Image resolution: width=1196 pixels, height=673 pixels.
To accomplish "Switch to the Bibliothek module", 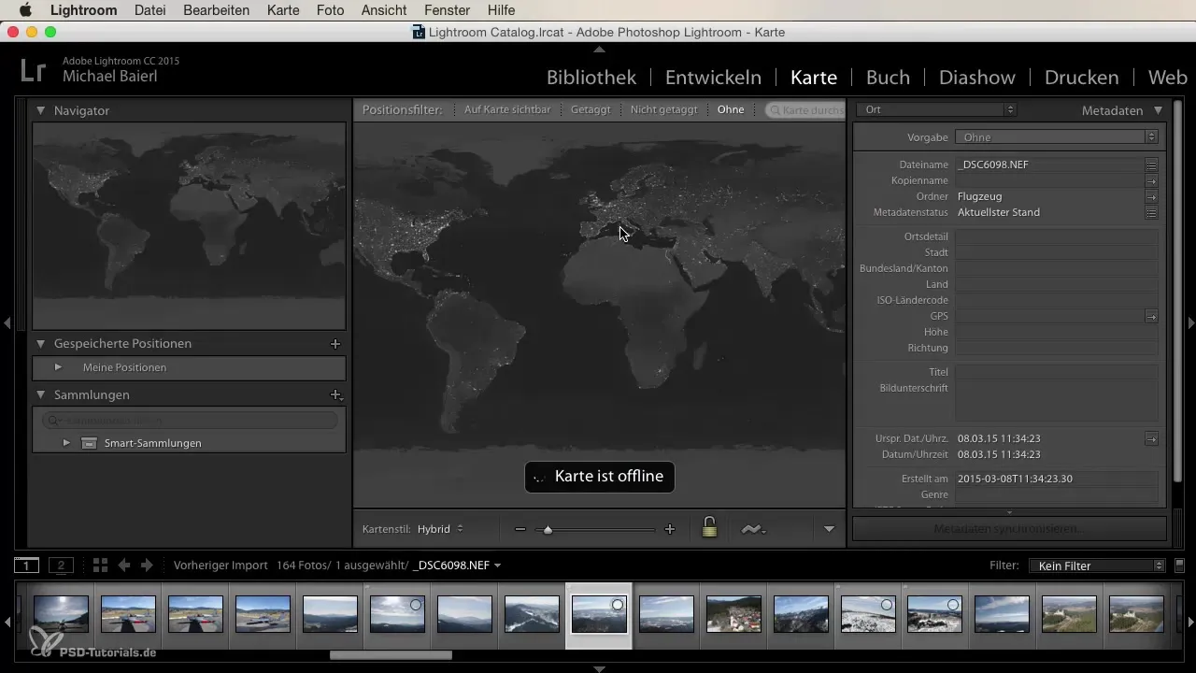I will (x=591, y=78).
